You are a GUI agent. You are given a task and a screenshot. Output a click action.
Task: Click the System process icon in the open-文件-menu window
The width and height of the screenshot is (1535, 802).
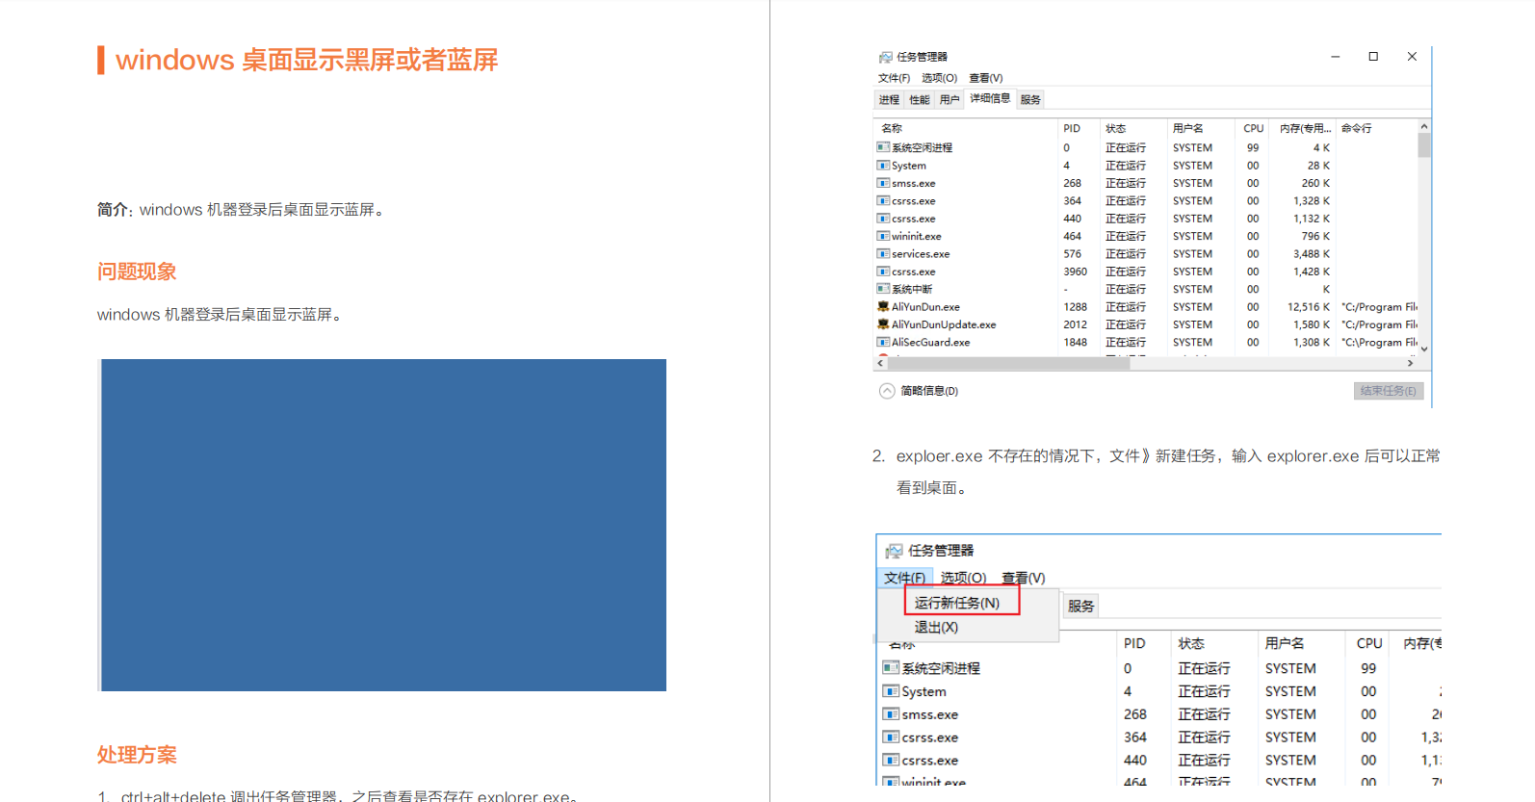[891, 691]
